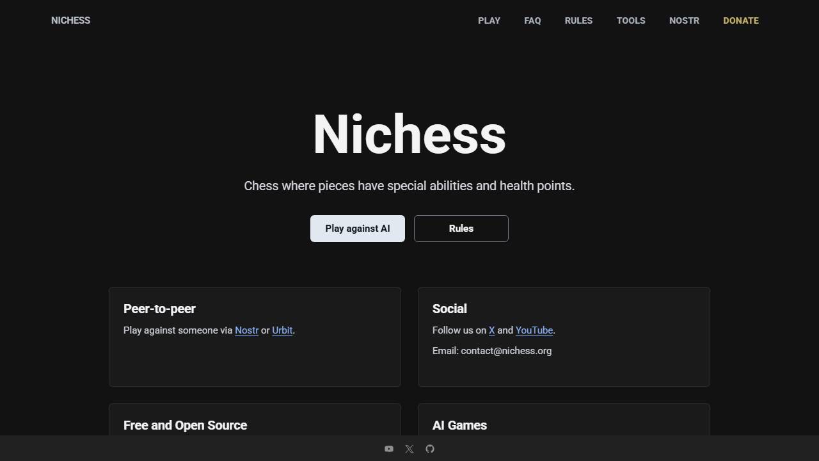Click the large Nichess title
Viewport: 819px width, 461px height.
point(409,134)
